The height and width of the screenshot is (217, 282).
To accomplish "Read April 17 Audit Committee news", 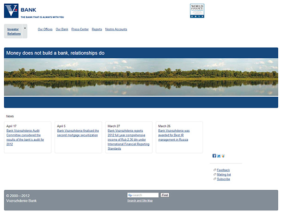I will (25, 137).
